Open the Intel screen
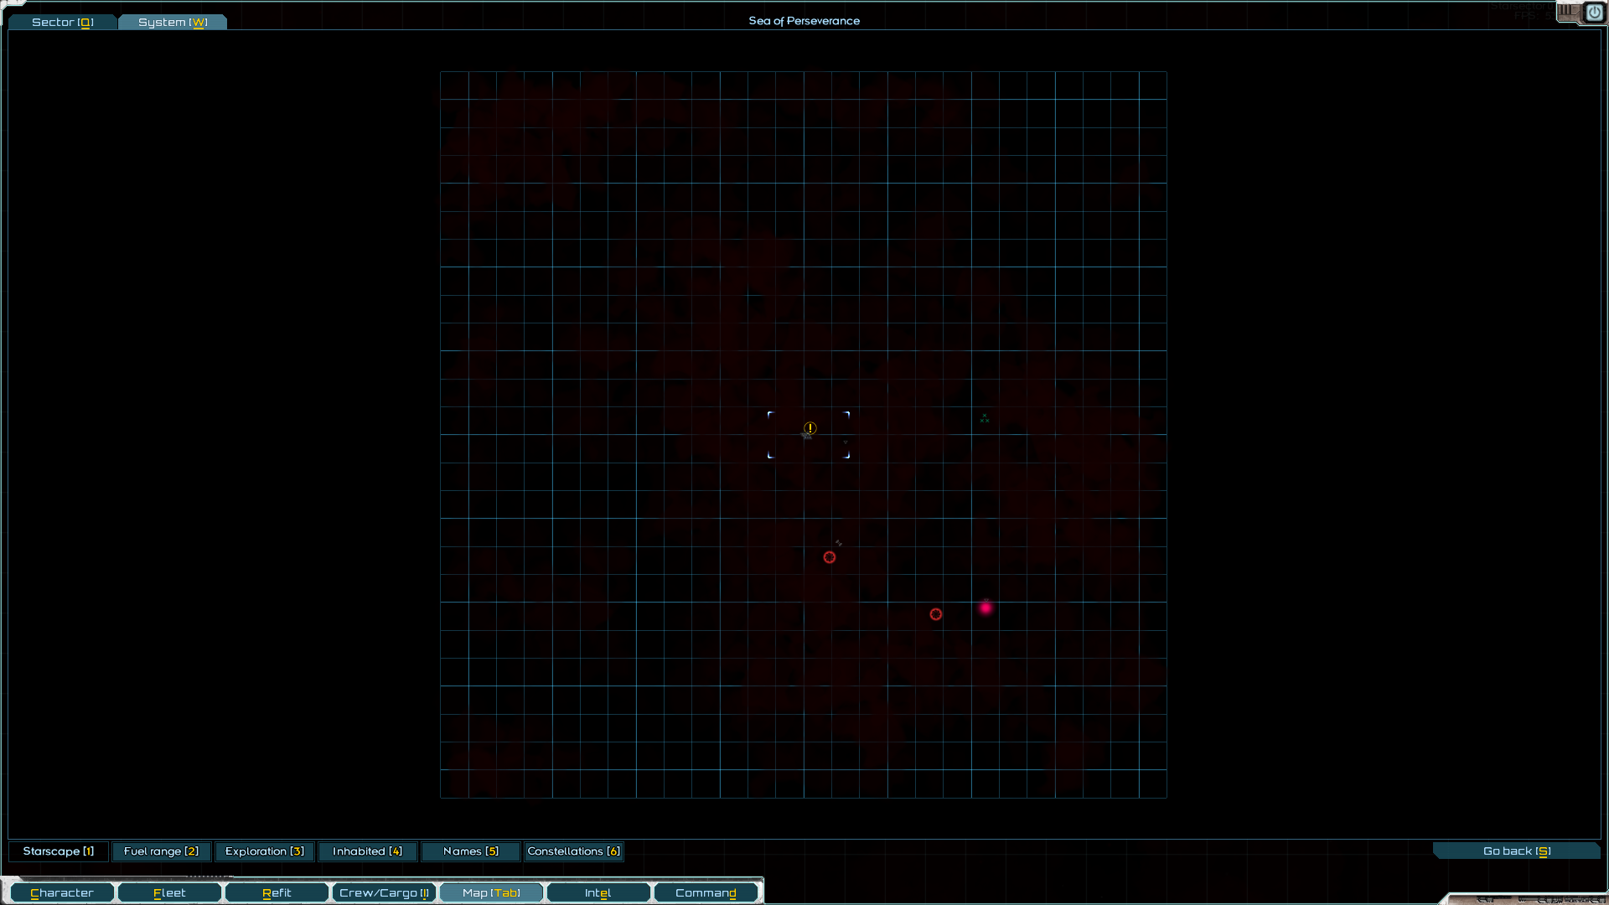This screenshot has height=905, width=1609. click(x=598, y=892)
